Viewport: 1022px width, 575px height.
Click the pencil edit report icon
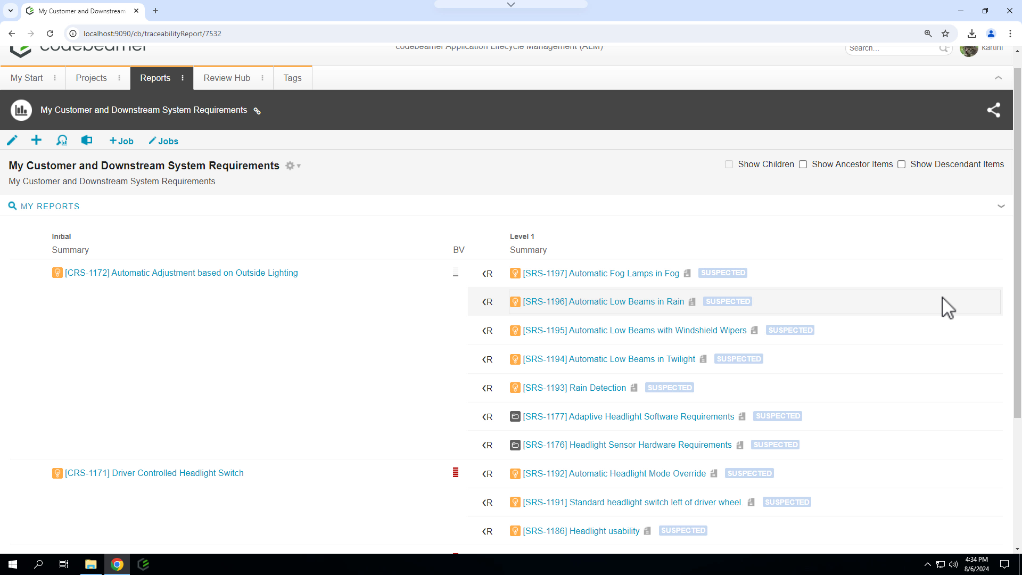(x=12, y=141)
